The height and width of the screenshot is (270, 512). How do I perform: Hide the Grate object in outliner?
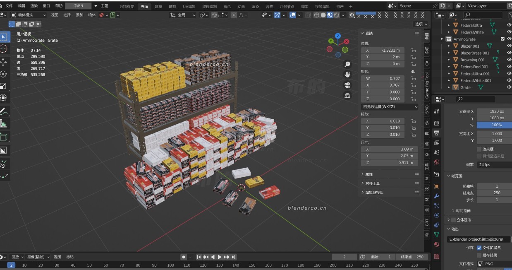pyautogui.click(x=509, y=87)
